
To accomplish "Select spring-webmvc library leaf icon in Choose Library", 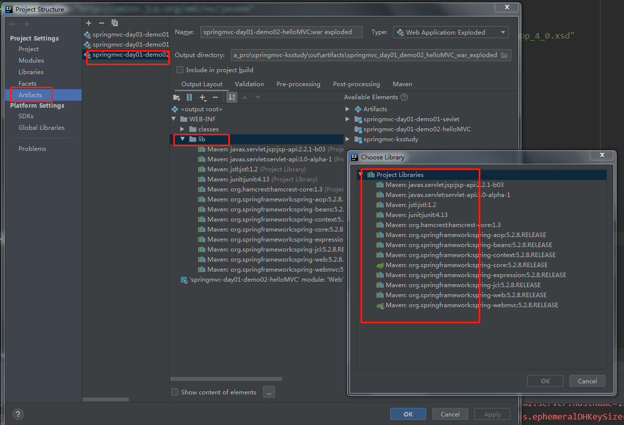I will 380,305.
